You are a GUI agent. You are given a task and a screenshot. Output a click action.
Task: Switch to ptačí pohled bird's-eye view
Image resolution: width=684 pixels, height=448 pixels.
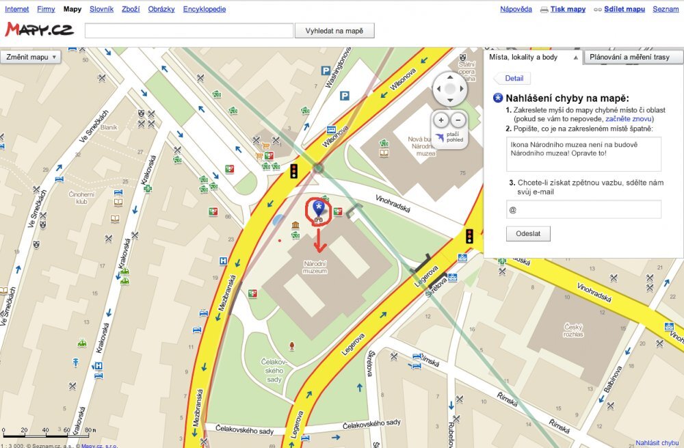(x=449, y=139)
